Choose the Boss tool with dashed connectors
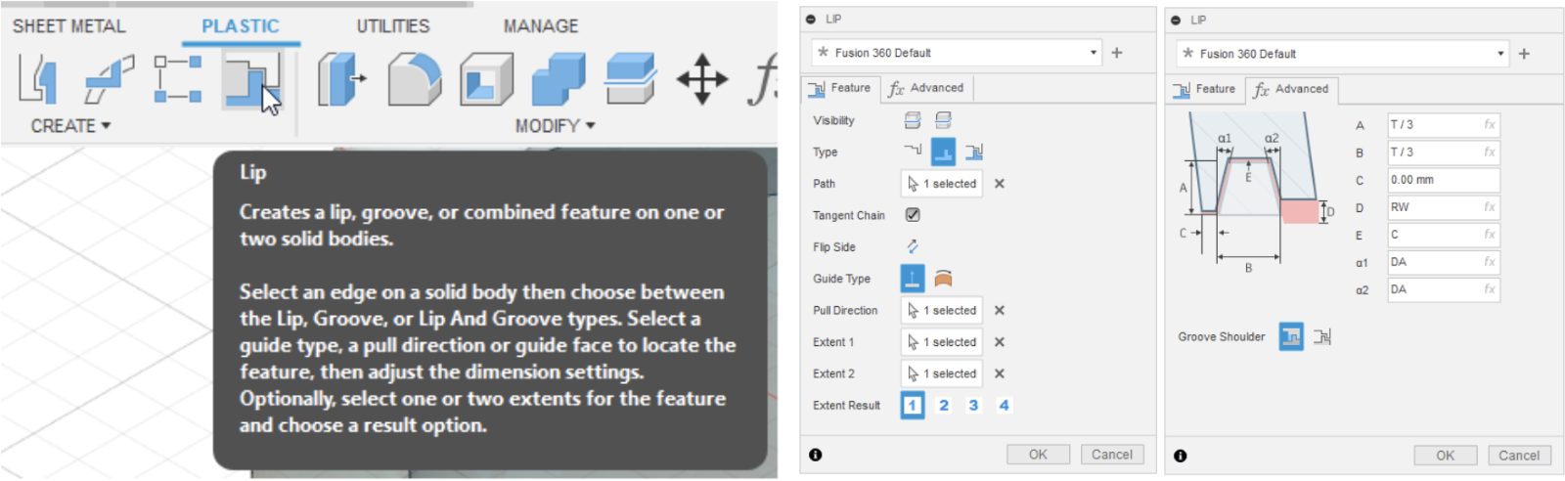Viewport: 1565px width, 481px height. [x=178, y=79]
